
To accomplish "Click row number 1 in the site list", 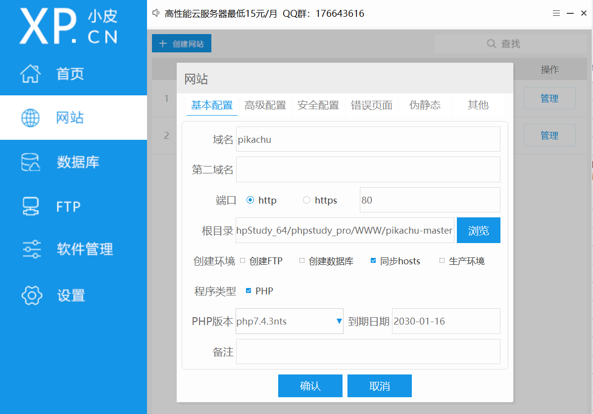I will (x=166, y=98).
